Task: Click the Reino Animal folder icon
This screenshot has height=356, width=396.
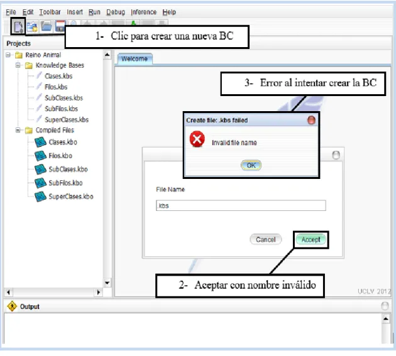Action: point(19,55)
